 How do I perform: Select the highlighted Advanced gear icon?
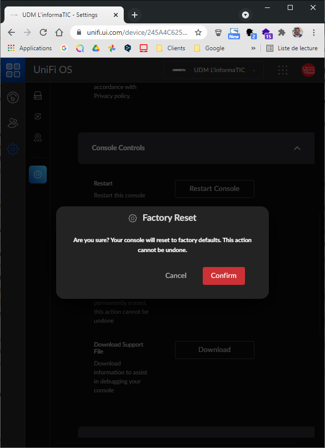coord(38,175)
